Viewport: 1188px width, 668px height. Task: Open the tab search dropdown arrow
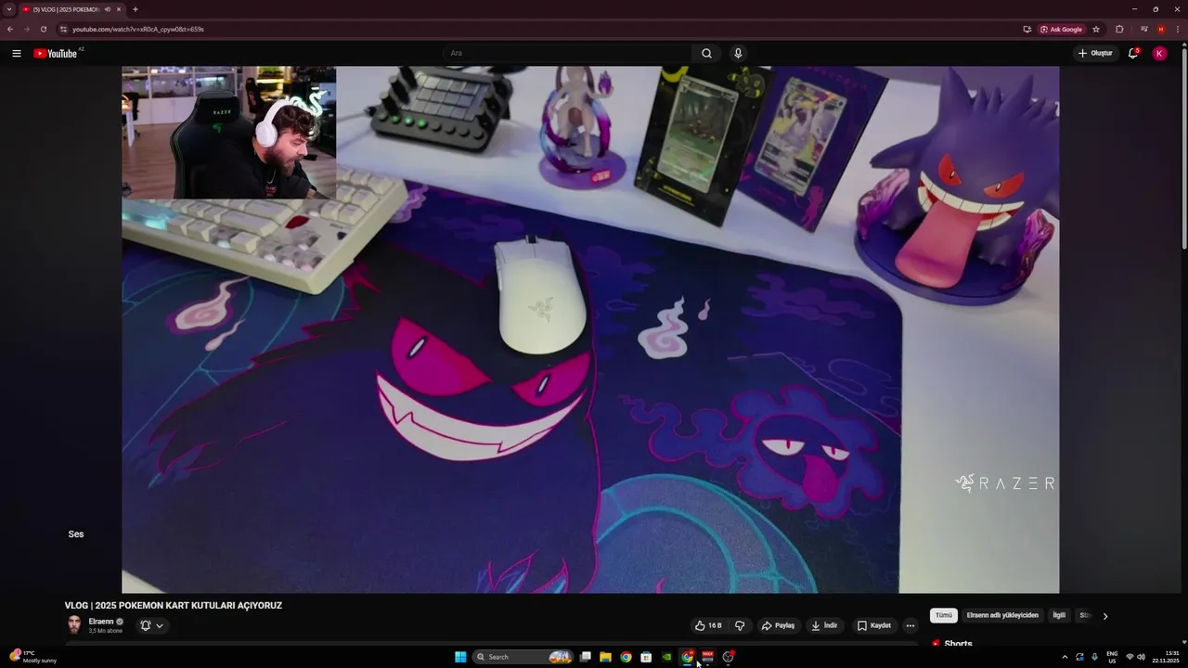pyautogui.click(x=9, y=9)
